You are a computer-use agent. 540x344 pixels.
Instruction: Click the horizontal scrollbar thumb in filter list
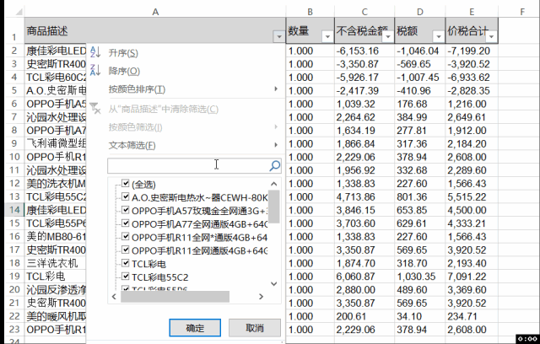coord(175,297)
